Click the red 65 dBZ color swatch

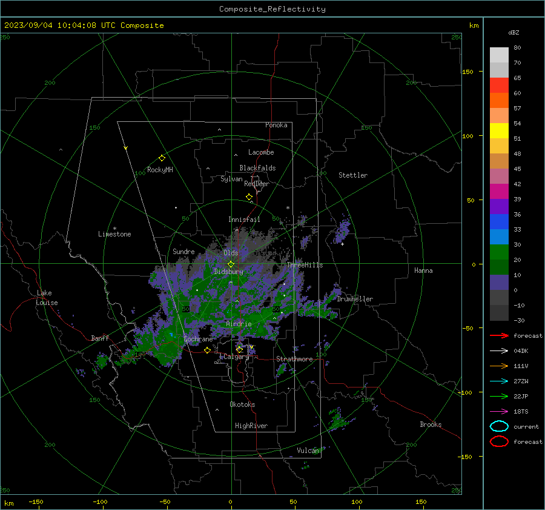click(x=499, y=86)
